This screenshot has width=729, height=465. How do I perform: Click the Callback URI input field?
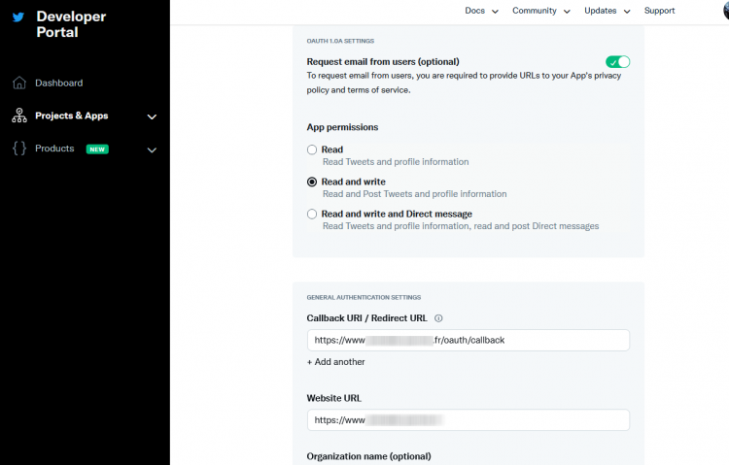[x=468, y=340]
